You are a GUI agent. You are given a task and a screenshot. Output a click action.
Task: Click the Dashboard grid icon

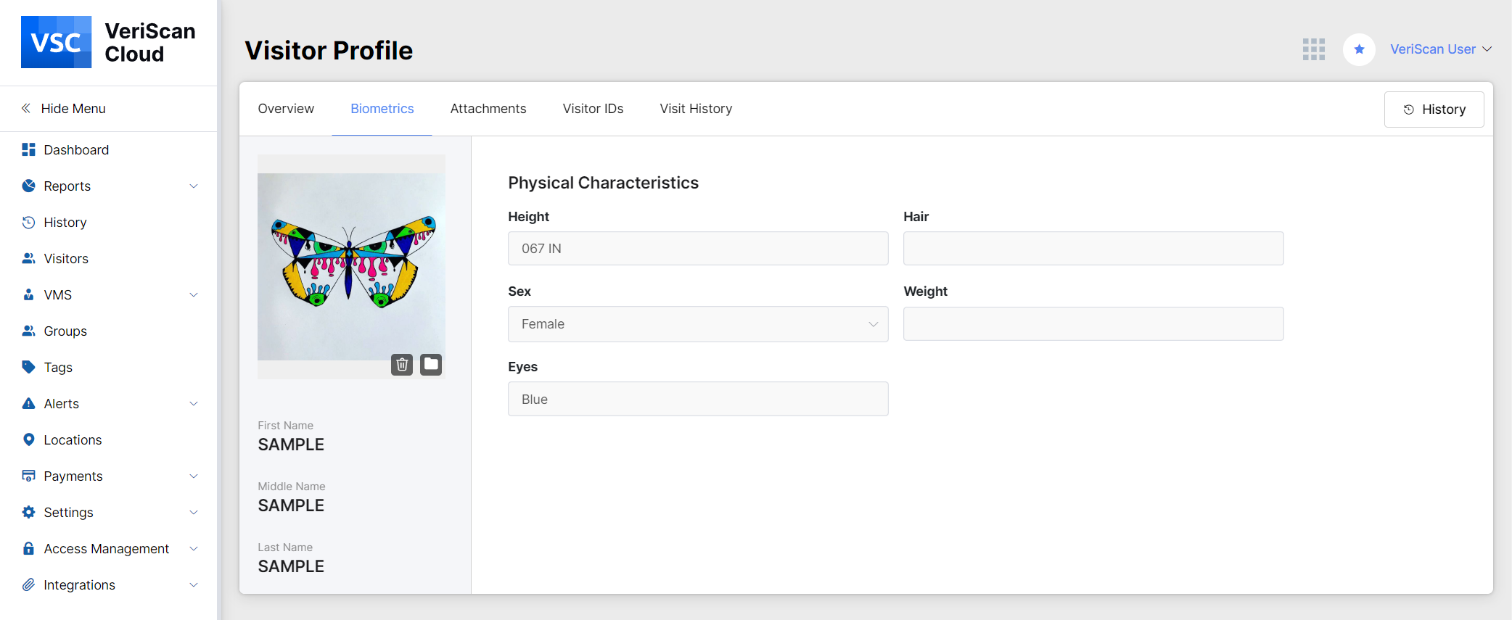[28, 149]
